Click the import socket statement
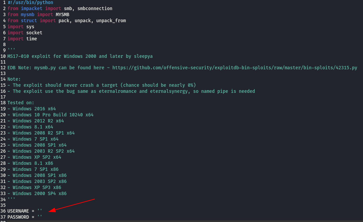 point(25,33)
